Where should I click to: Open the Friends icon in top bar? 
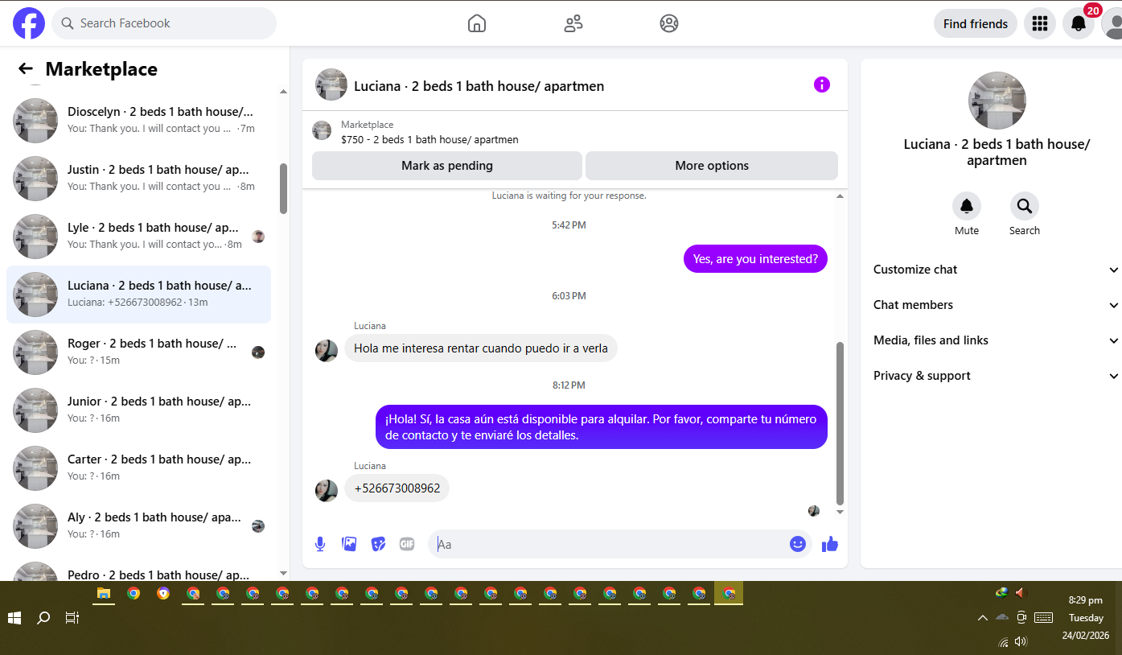point(573,23)
